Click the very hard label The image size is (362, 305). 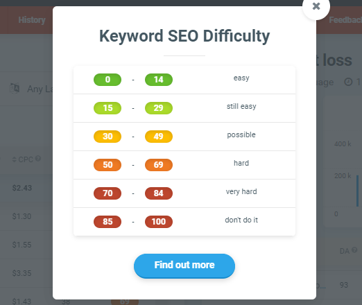(241, 192)
